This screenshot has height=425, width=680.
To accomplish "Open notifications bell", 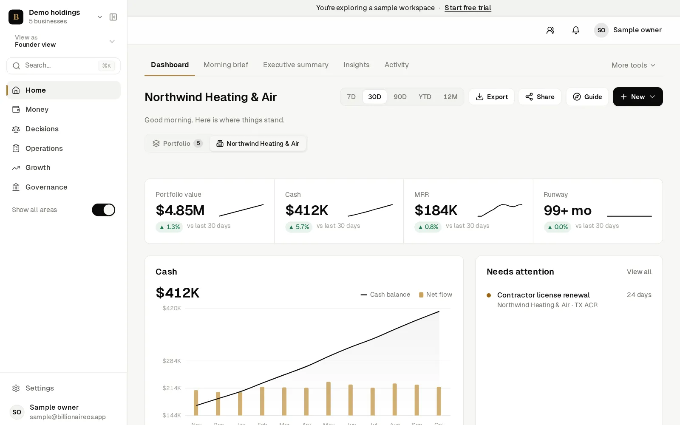I will coord(576,30).
